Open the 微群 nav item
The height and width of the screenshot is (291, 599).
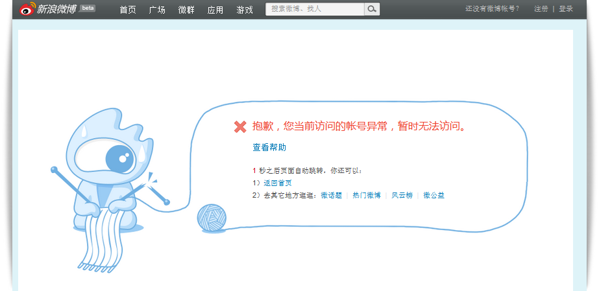pyautogui.click(x=186, y=10)
